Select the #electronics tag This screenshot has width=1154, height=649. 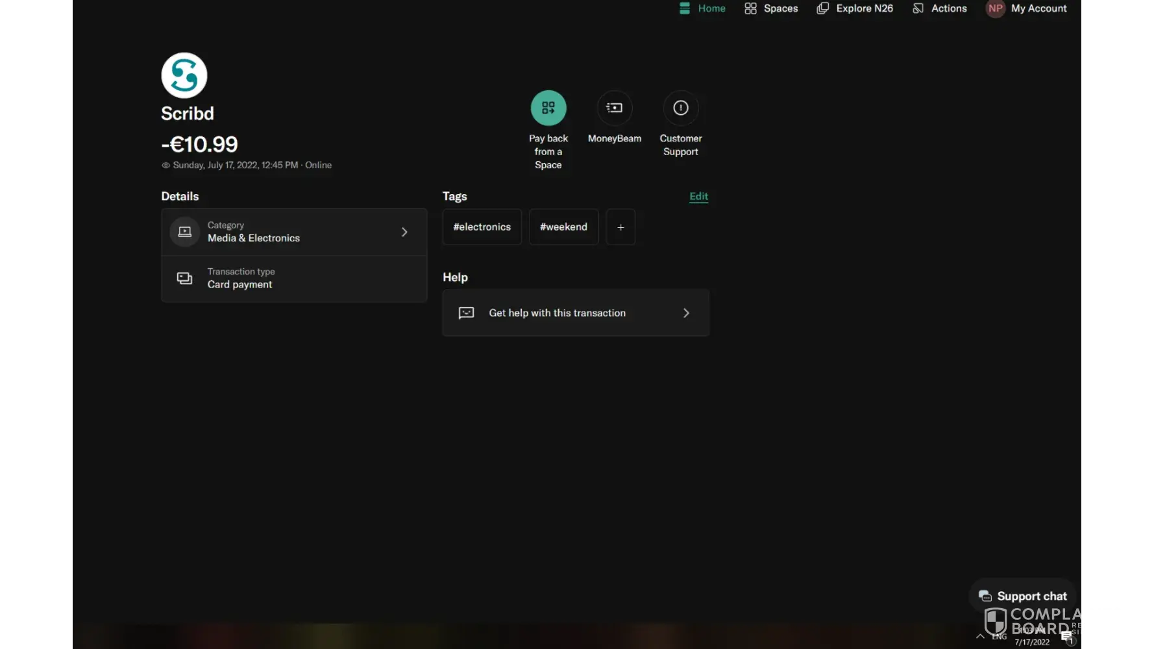coord(482,227)
